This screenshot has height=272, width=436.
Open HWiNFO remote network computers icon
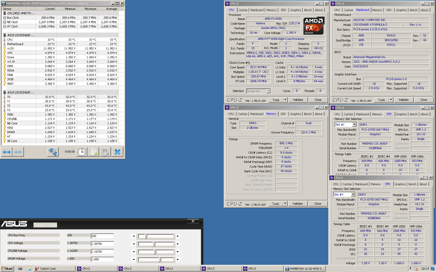(x=53, y=152)
